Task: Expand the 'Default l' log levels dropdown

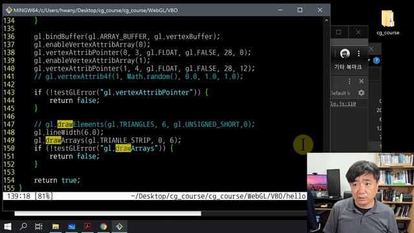Action: 340,93
